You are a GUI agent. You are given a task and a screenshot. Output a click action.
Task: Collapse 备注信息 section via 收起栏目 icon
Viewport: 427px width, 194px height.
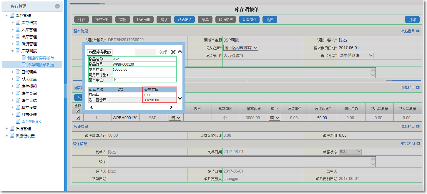coord(418,144)
